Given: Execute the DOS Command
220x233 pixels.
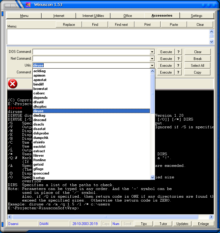Looking at the screenshot, I should coord(166,52).
